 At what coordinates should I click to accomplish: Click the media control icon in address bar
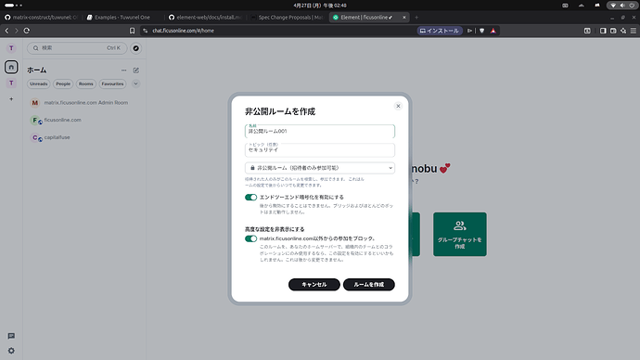coord(469,31)
